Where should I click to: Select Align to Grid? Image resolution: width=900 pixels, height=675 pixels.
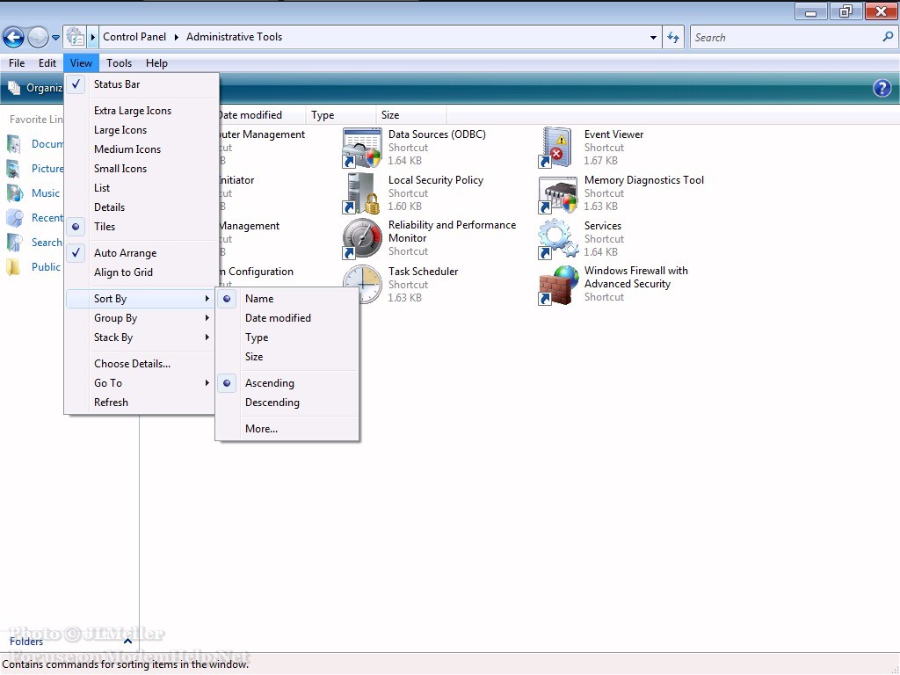click(x=142, y=272)
